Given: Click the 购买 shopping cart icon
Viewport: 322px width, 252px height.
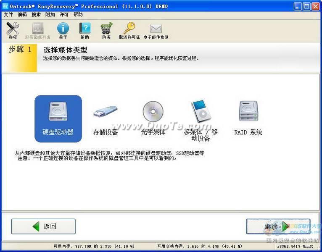Looking at the screenshot, I should 106,31.
